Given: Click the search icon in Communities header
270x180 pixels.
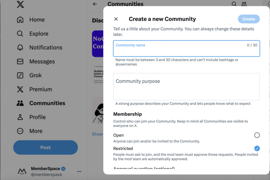Looking at the screenshot, I should click(x=234, y=4).
